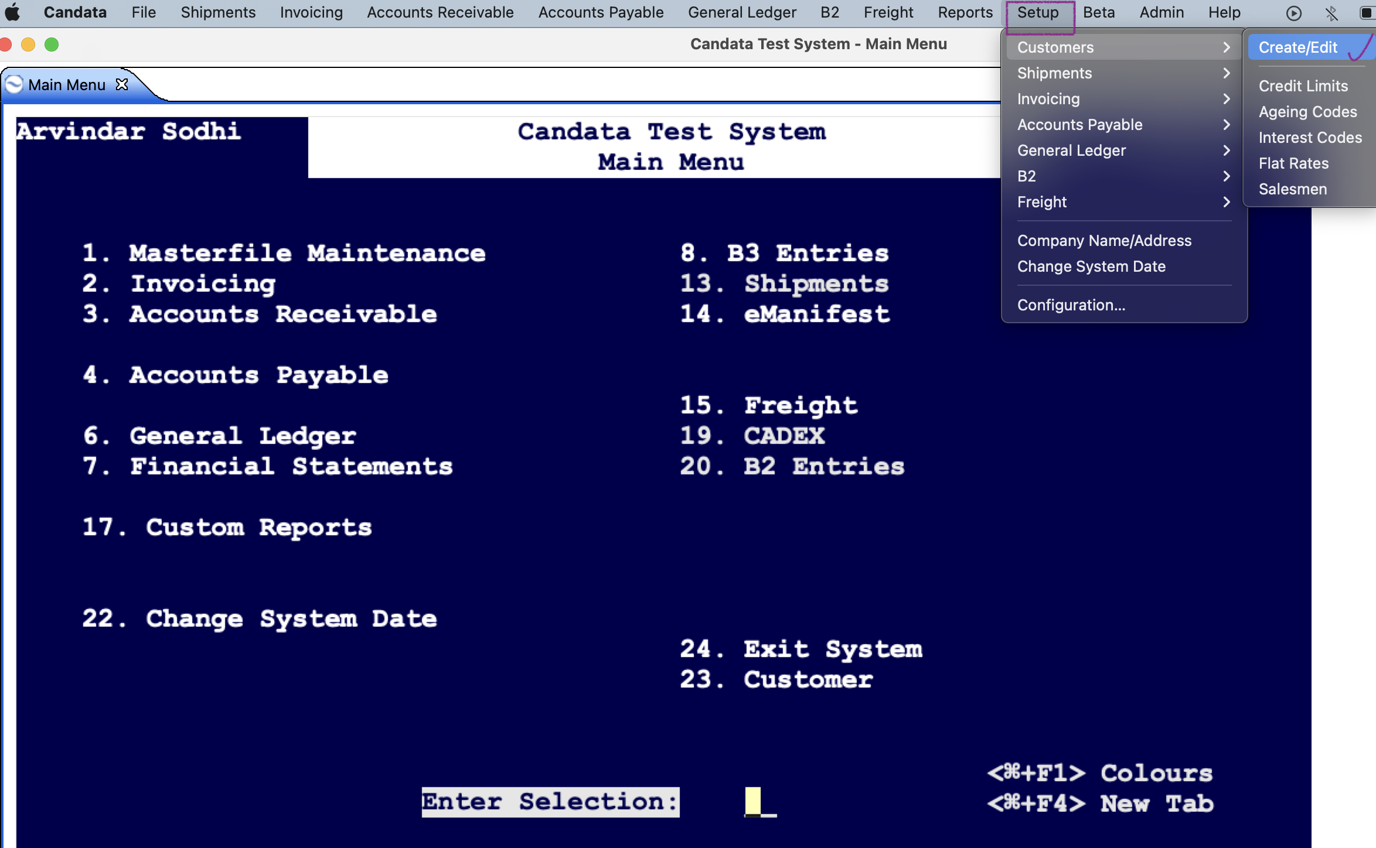
Task: Open the Beta menu
Action: coord(1099,12)
